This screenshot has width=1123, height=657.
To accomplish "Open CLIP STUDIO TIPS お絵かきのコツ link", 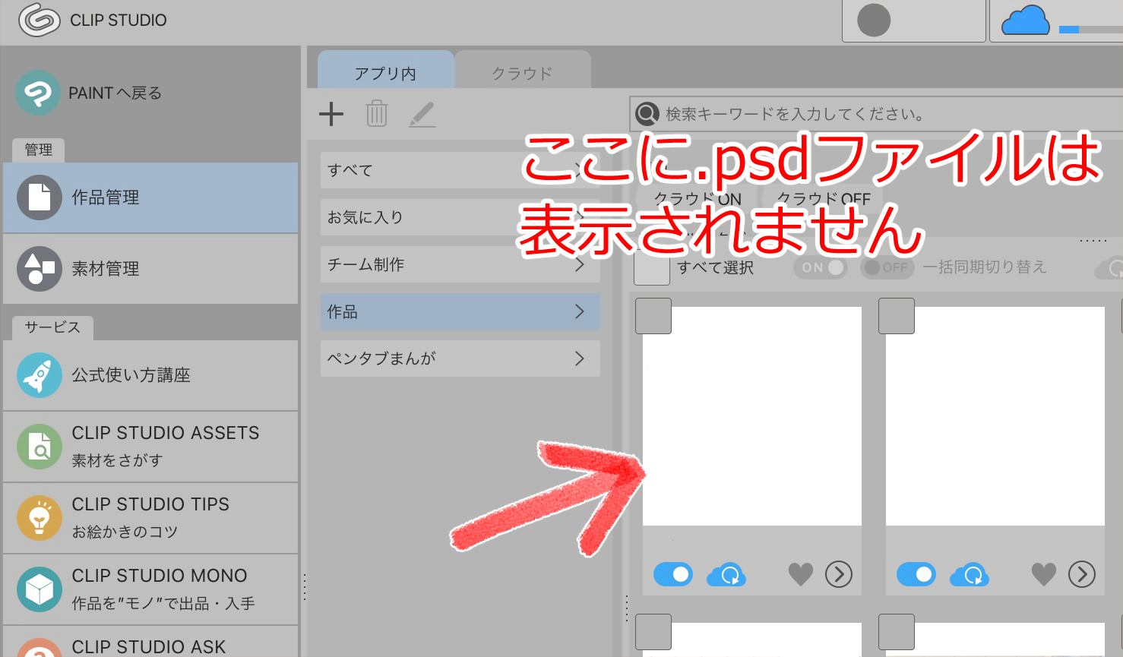I will click(150, 518).
